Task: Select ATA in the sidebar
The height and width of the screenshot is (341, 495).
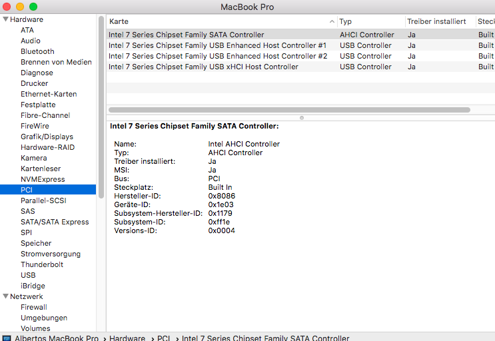Action: tap(27, 30)
